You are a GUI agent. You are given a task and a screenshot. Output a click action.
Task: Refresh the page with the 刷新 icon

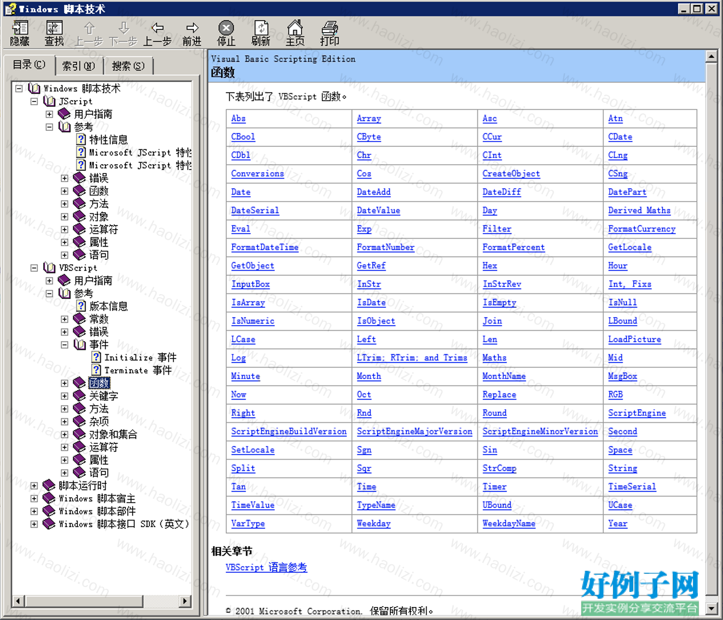point(261,28)
